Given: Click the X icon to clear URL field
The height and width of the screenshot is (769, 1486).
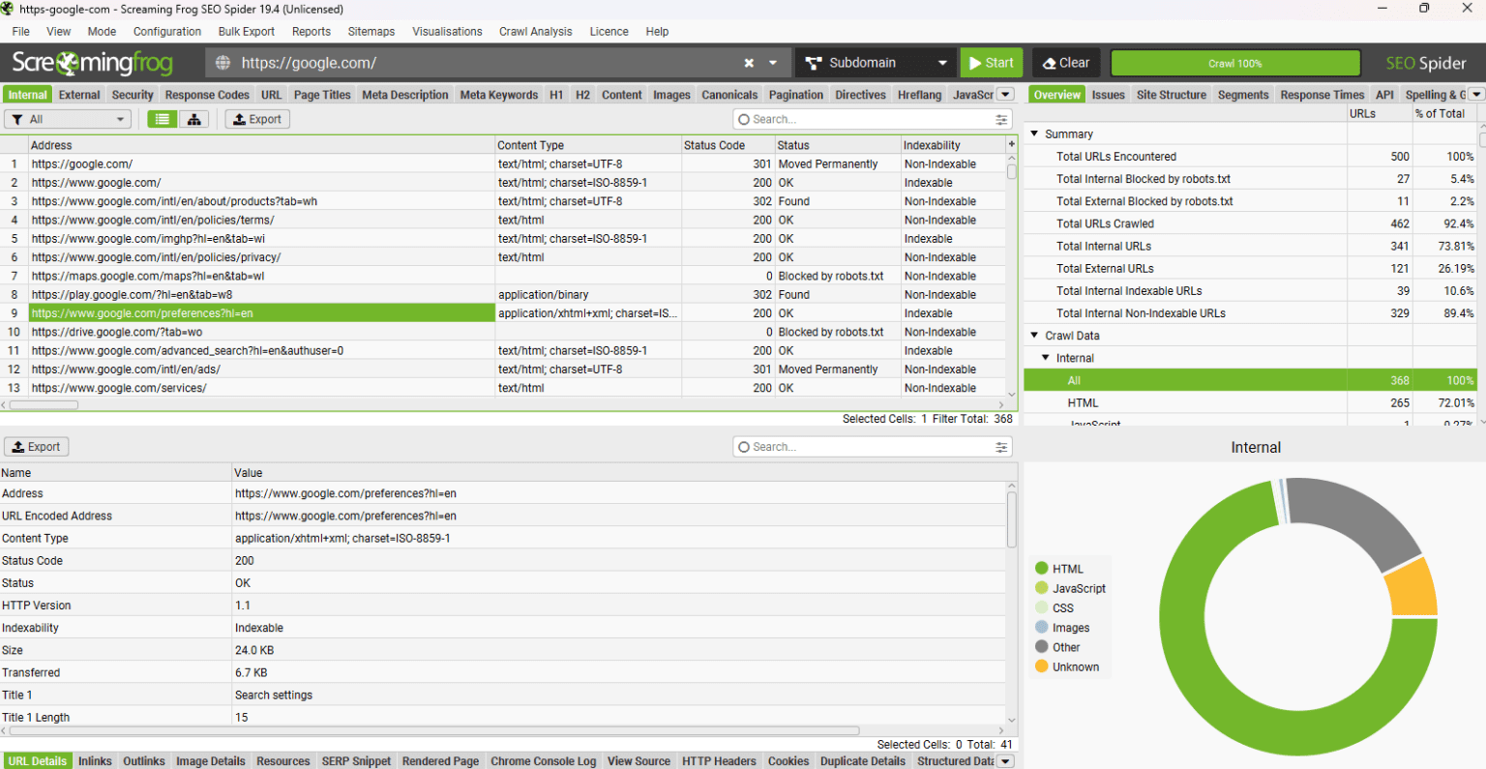Looking at the screenshot, I should click(749, 63).
